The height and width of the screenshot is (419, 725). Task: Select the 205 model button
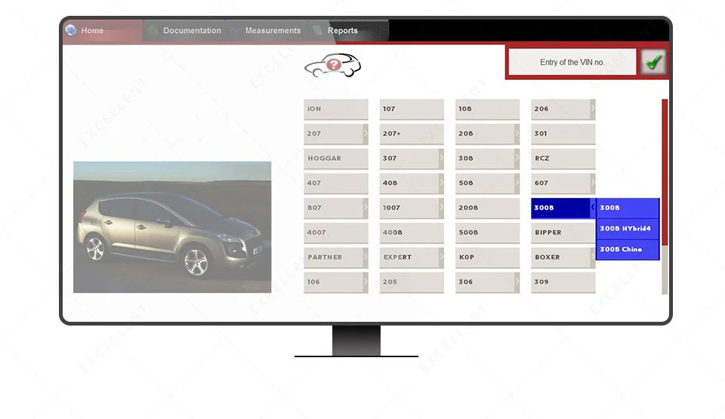pyautogui.click(x=412, y=283)
